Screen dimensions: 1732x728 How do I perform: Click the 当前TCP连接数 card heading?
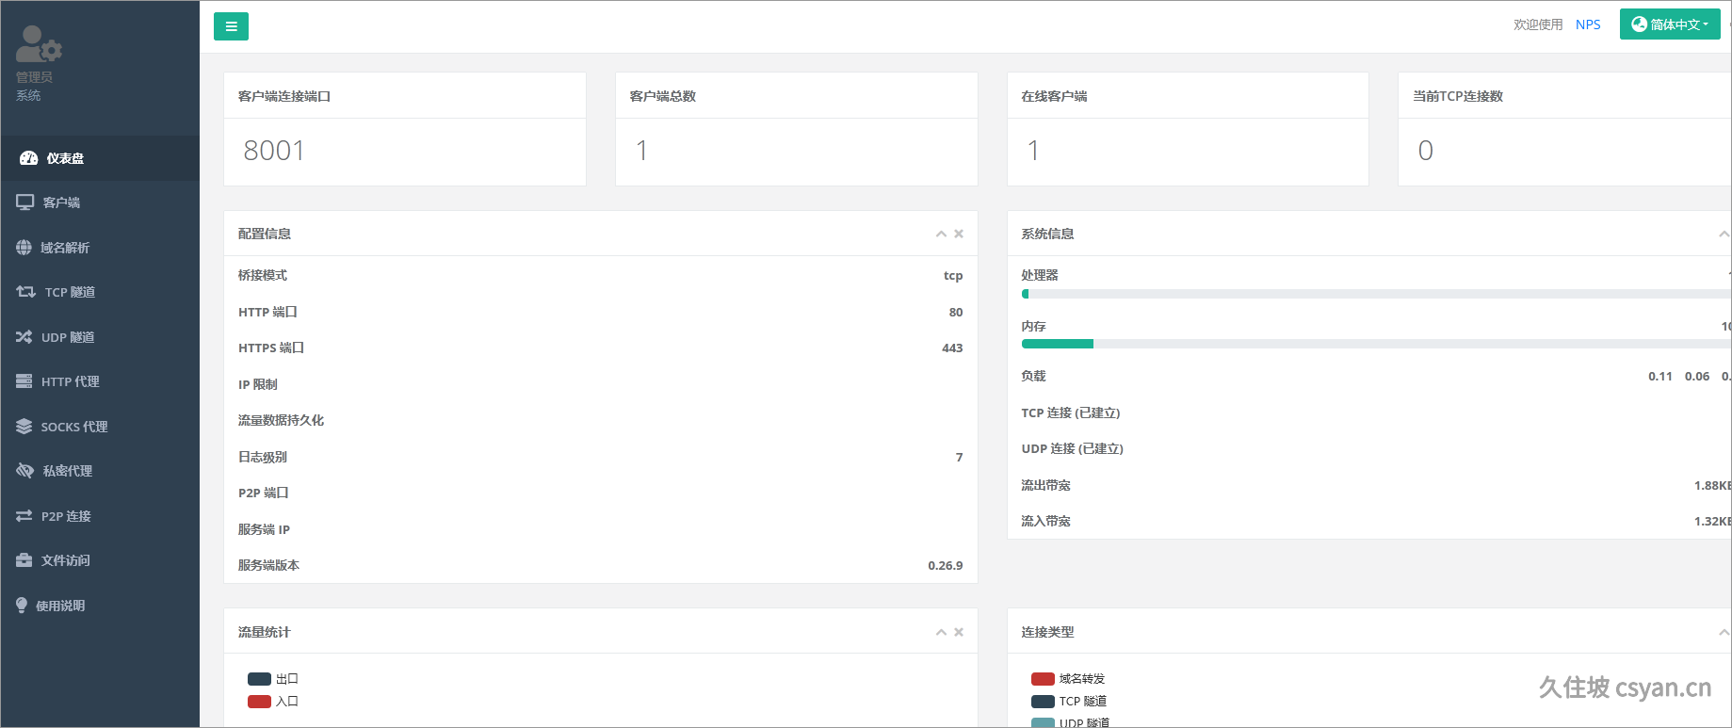coord(1458,96)
